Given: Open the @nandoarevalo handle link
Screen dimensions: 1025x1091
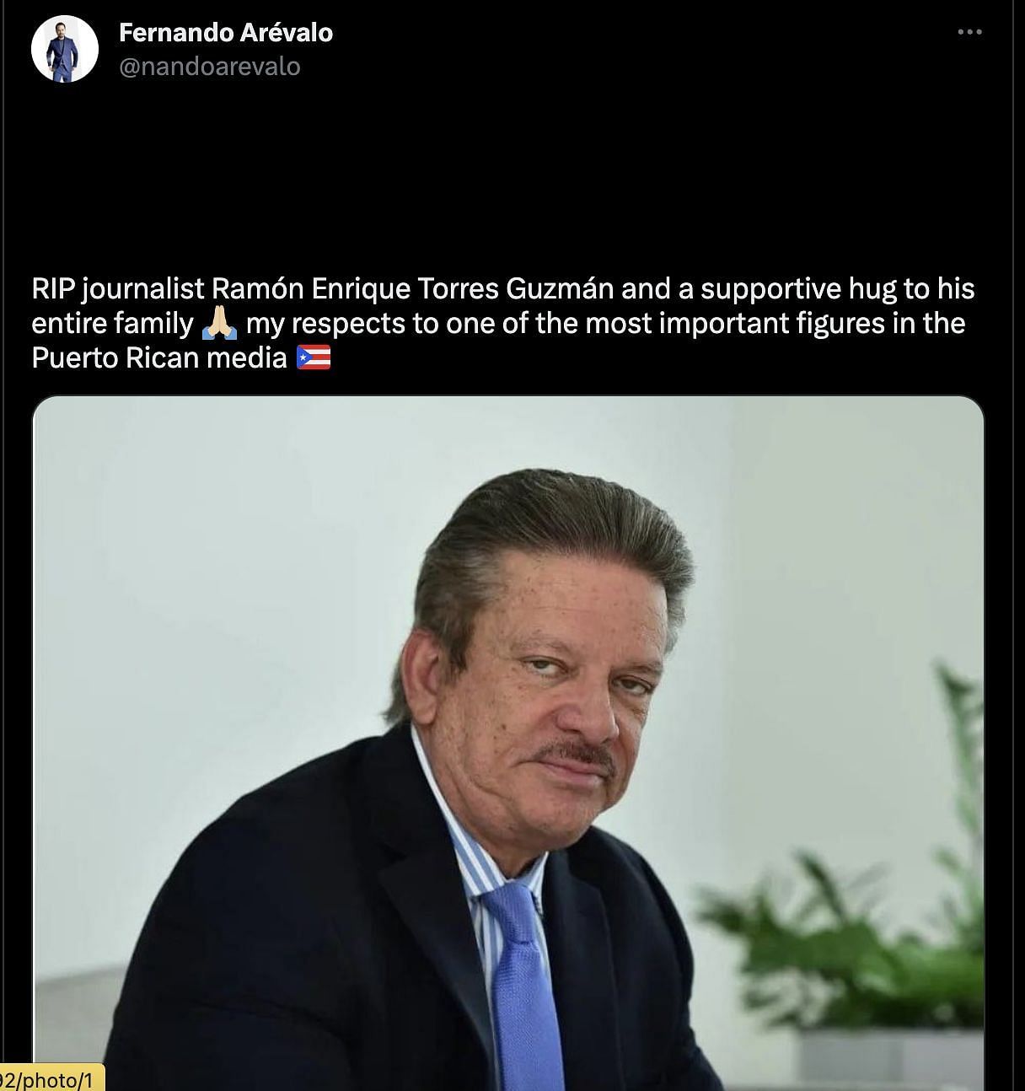Looking at the screenshot, I should click(x=210, y=67).
